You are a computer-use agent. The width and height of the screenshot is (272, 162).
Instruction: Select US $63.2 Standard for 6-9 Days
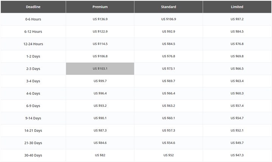pyautogui.click(x=168, y=106)
